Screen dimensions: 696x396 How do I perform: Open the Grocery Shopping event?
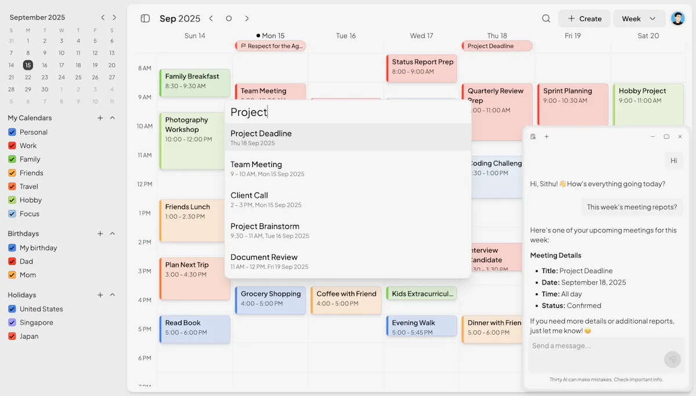(270, 300)
